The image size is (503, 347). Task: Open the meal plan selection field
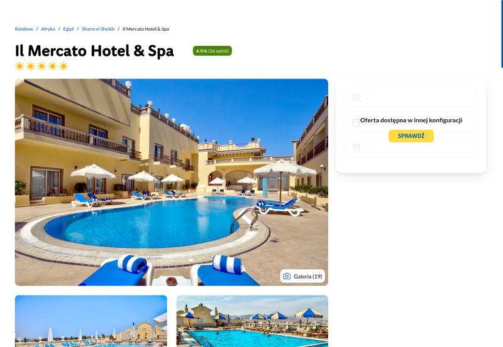pyautogui.click(x=411, y=147)
